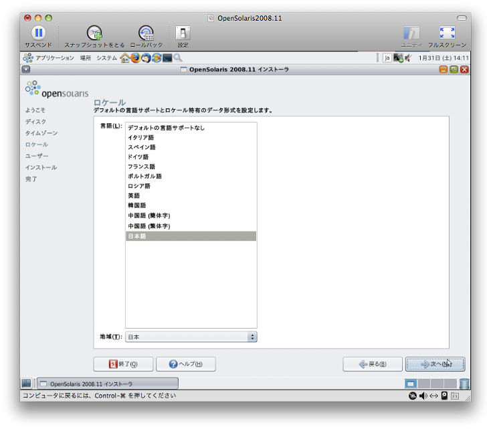Image resolution: width=491 pixels, height=429 pixels.
Task: Open the VM settings (設定) icon
Action: (x=183, y=33)
